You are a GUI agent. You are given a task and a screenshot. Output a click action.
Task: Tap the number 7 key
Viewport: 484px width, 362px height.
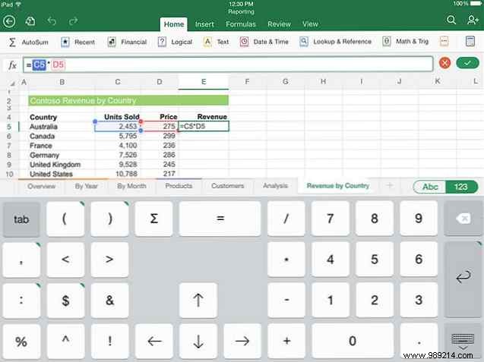(x=331, y=219)
